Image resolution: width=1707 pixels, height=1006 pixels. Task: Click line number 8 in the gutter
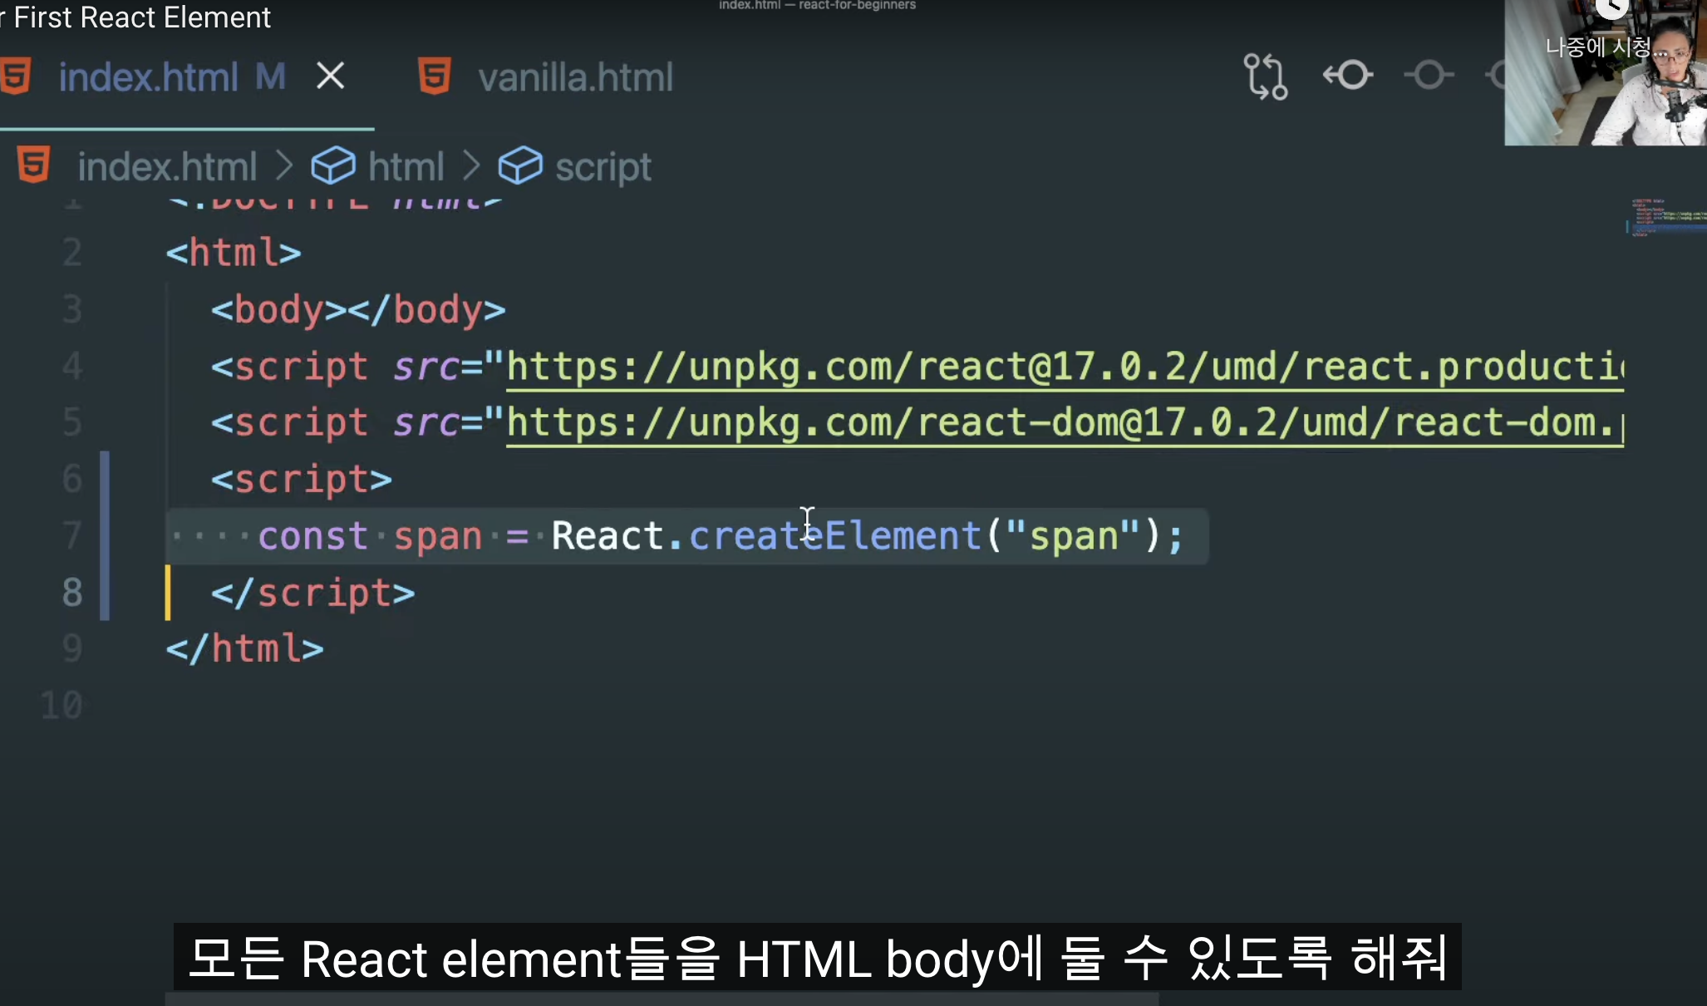click(72, 593)
